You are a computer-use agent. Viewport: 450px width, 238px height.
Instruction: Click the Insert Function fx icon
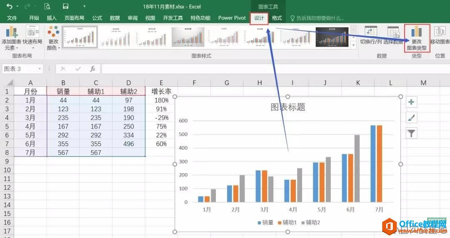click(x=92, y=69)
